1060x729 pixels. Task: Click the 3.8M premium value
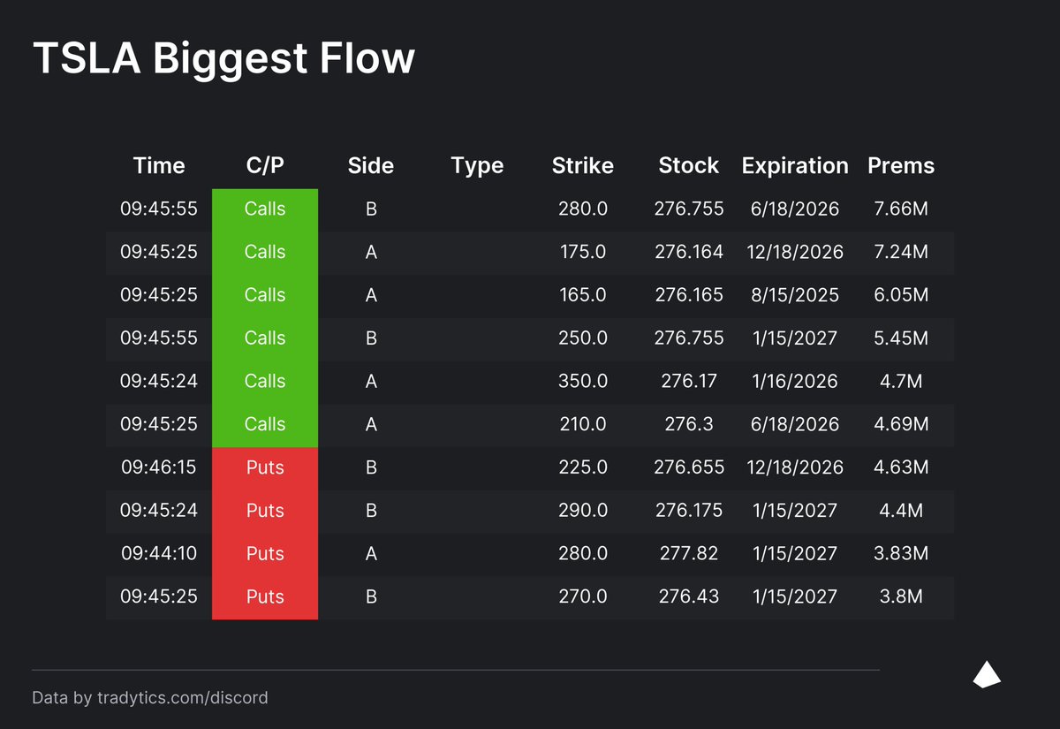click(901, 597)
